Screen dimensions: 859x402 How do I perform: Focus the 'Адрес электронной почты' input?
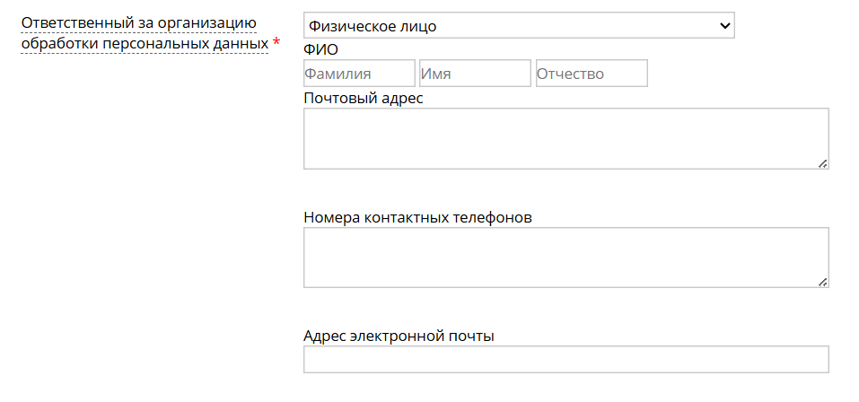[565, 360]
